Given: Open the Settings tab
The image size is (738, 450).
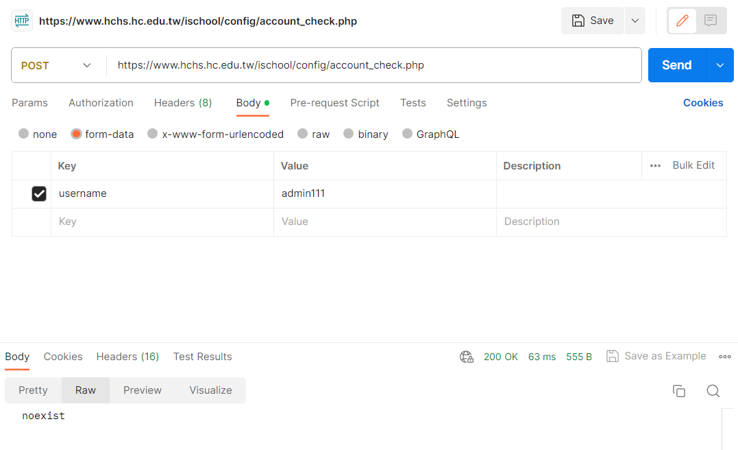Looking at the screenshot, I should 467,103.
